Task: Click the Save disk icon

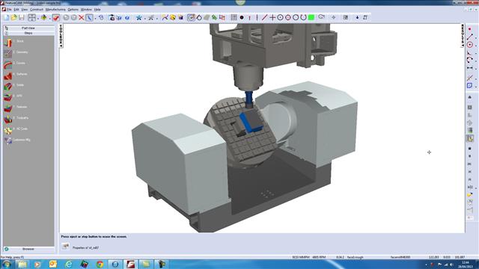Action: [x=22, y=18]
